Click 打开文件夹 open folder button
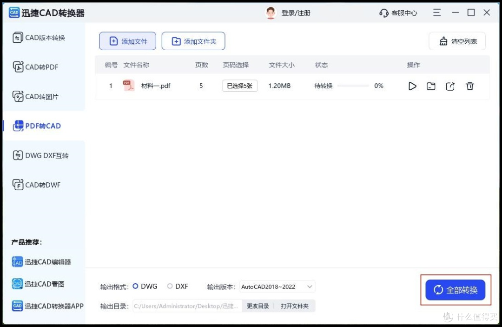Viewport: 502px width, 327px height. click(x=295, y=306)
